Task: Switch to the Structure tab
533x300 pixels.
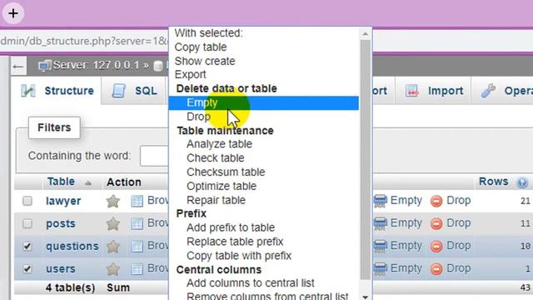Action: coord(57,91)
